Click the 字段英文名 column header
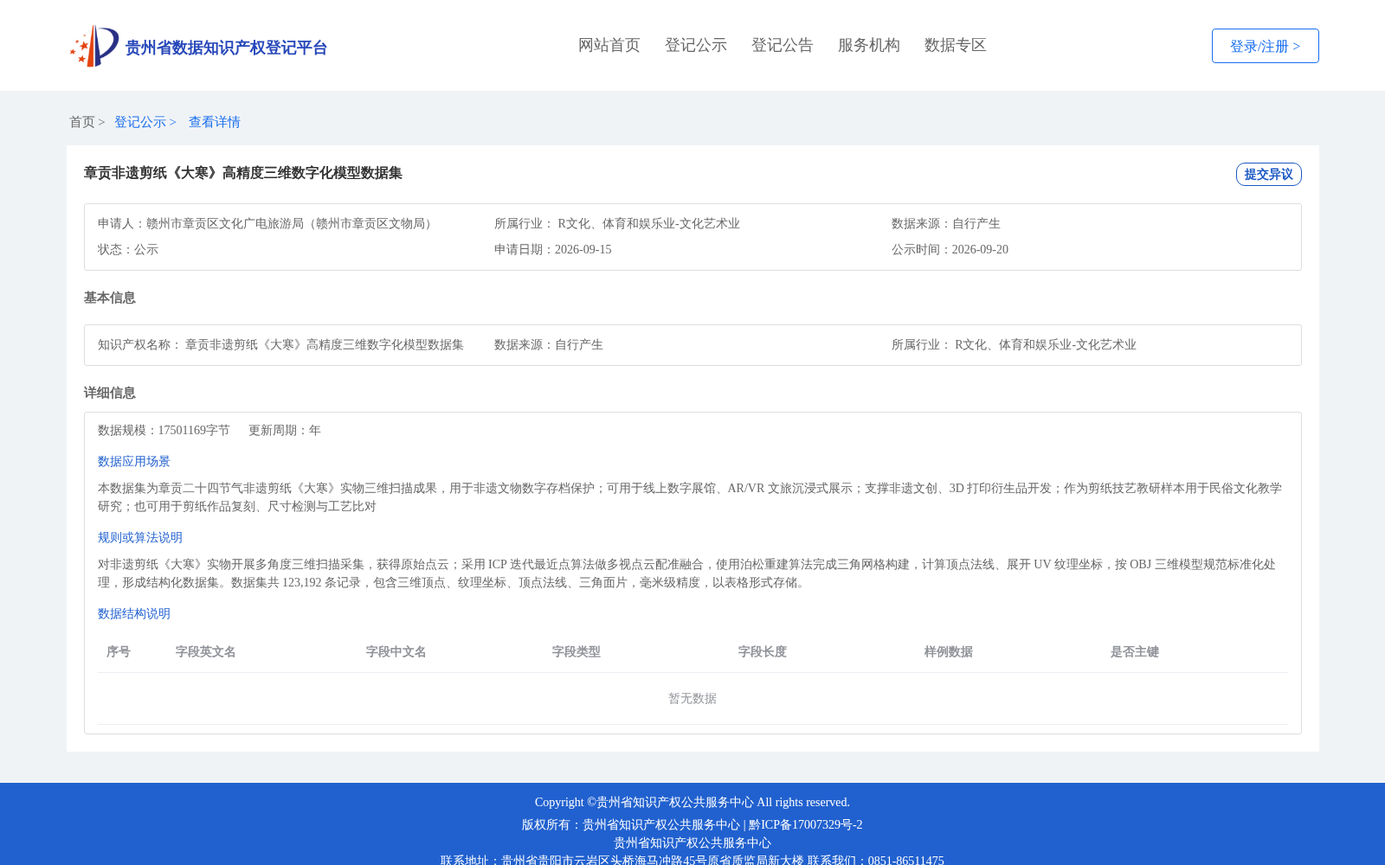 coord(206,651)
